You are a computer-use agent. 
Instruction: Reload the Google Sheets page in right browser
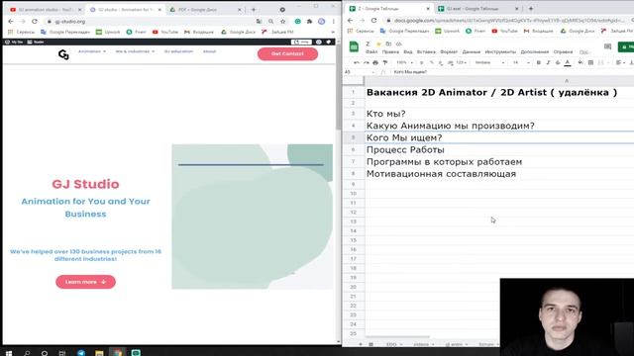(374, 20)
